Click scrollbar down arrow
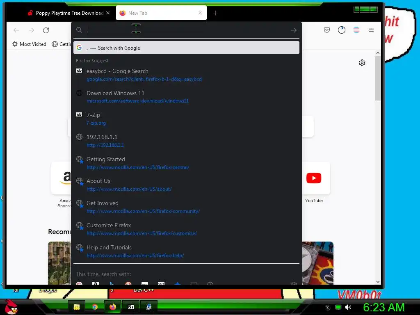Image resolution: width=420 pixels, height=315 pixels. pyautogui.click(x=378, y=282)
